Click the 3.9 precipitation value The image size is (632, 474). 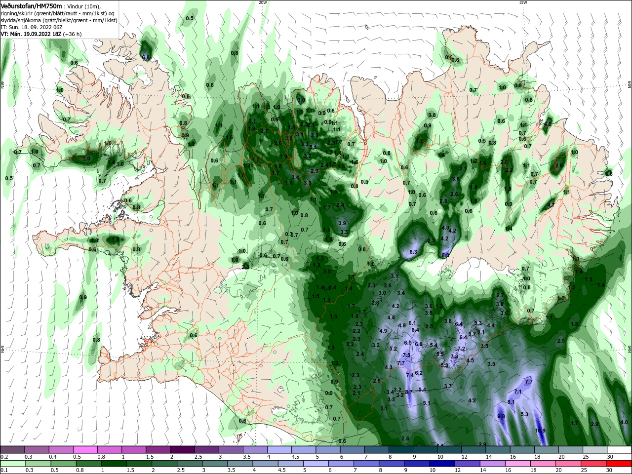click(342, 224)
